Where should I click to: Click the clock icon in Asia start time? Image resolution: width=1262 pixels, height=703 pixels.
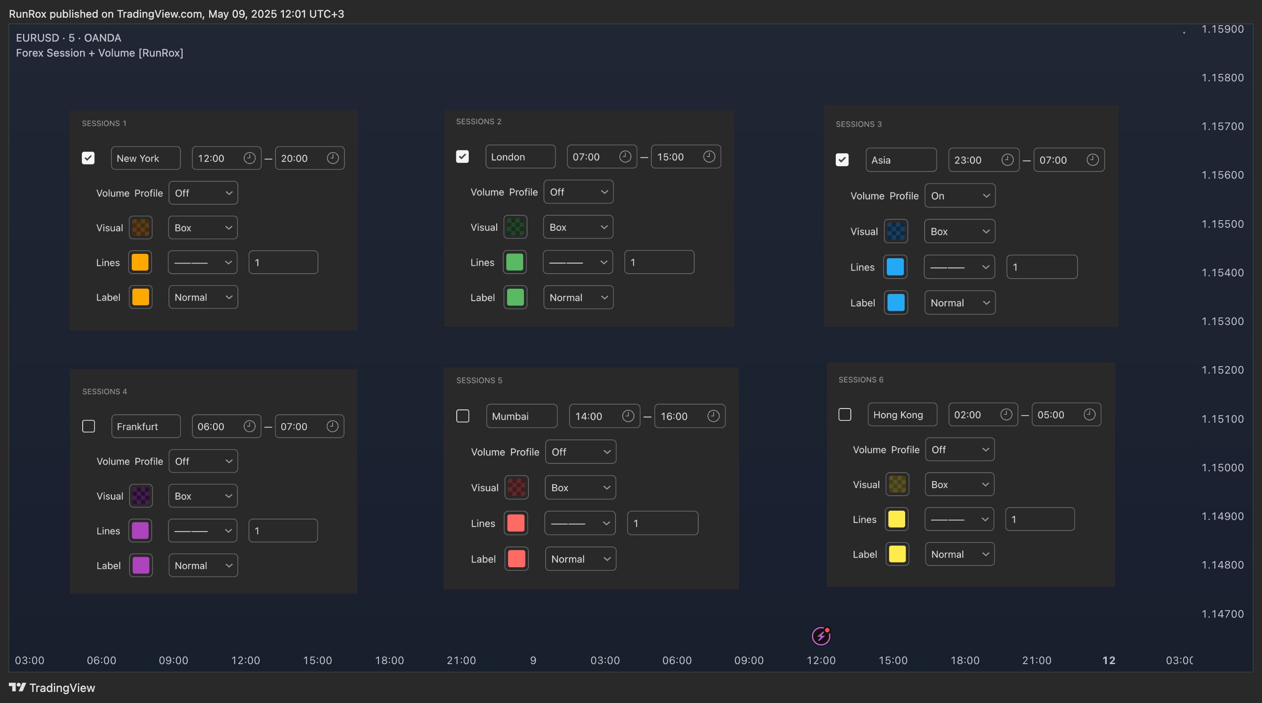point(1007,160)
